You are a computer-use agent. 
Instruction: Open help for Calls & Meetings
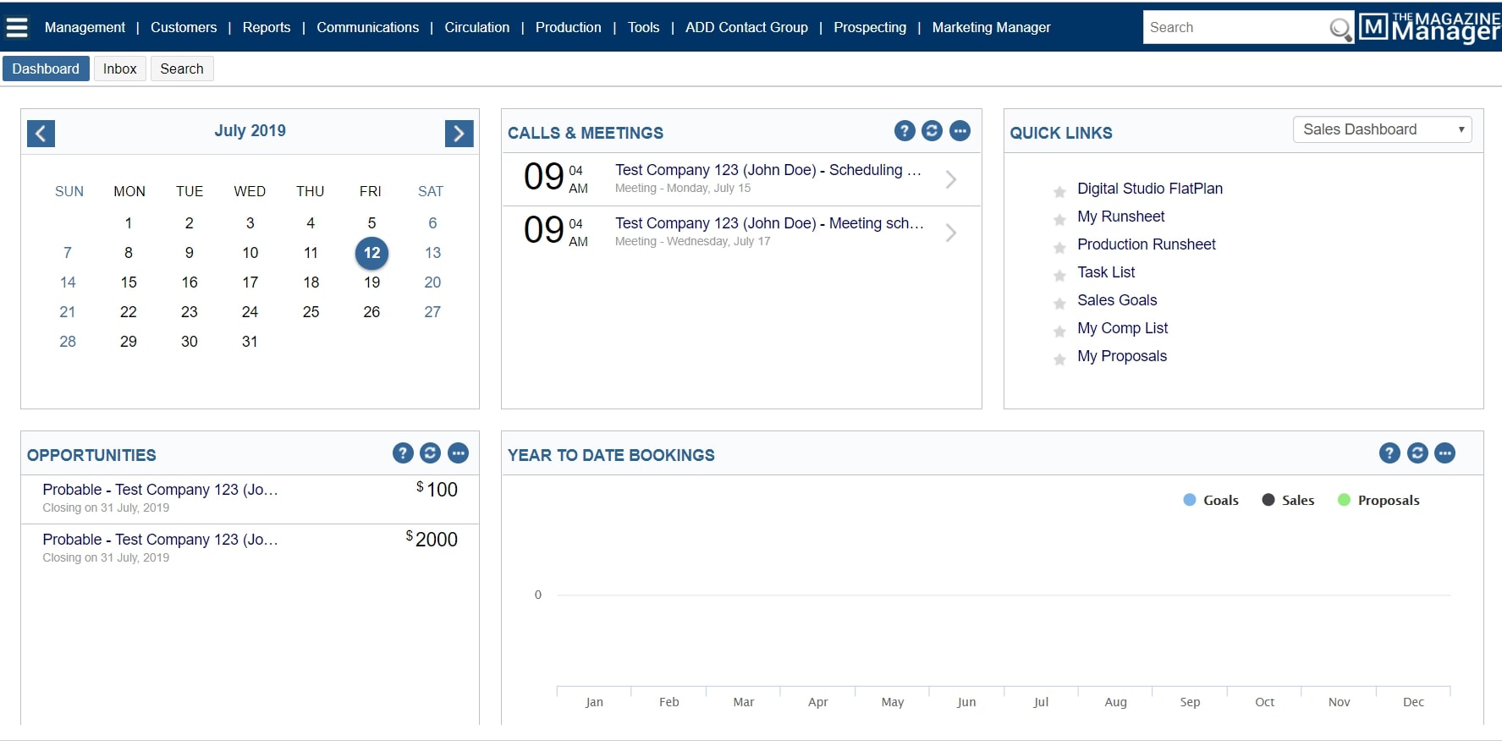(905, 131)
